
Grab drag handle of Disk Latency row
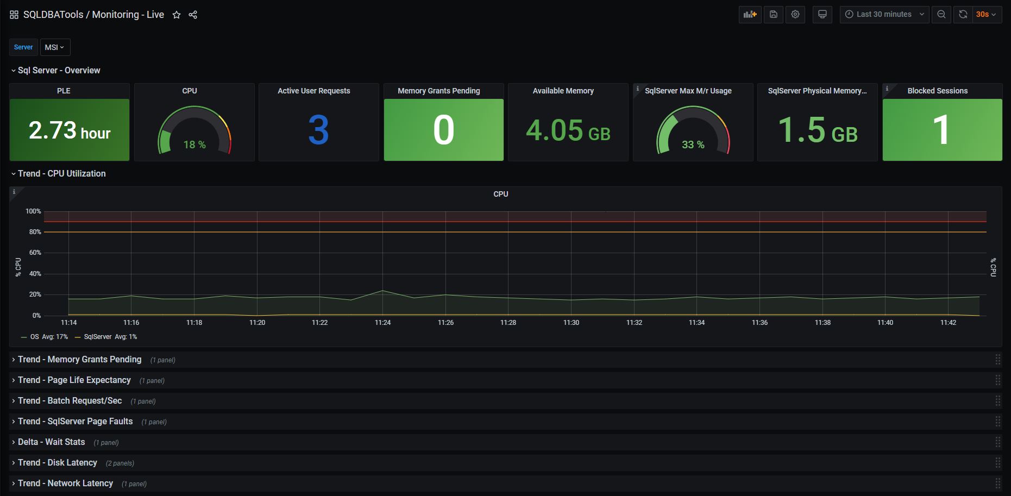click(998, 462)
